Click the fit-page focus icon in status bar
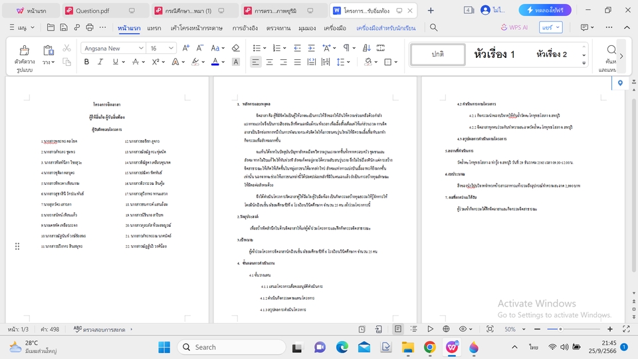This screenshot has height=359, width=638. [490, 329]
